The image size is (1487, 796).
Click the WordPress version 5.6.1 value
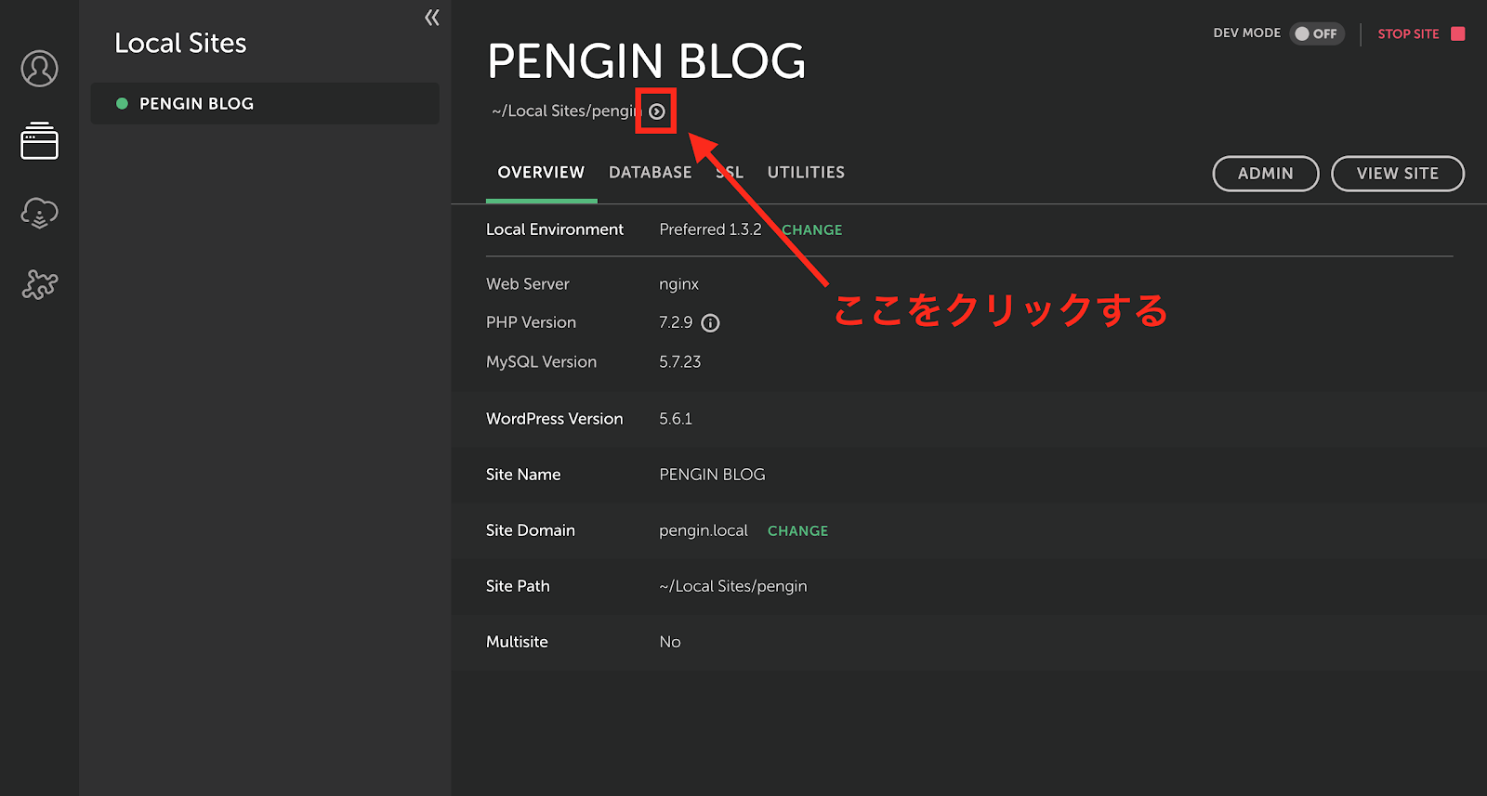[x=676, y=419]
